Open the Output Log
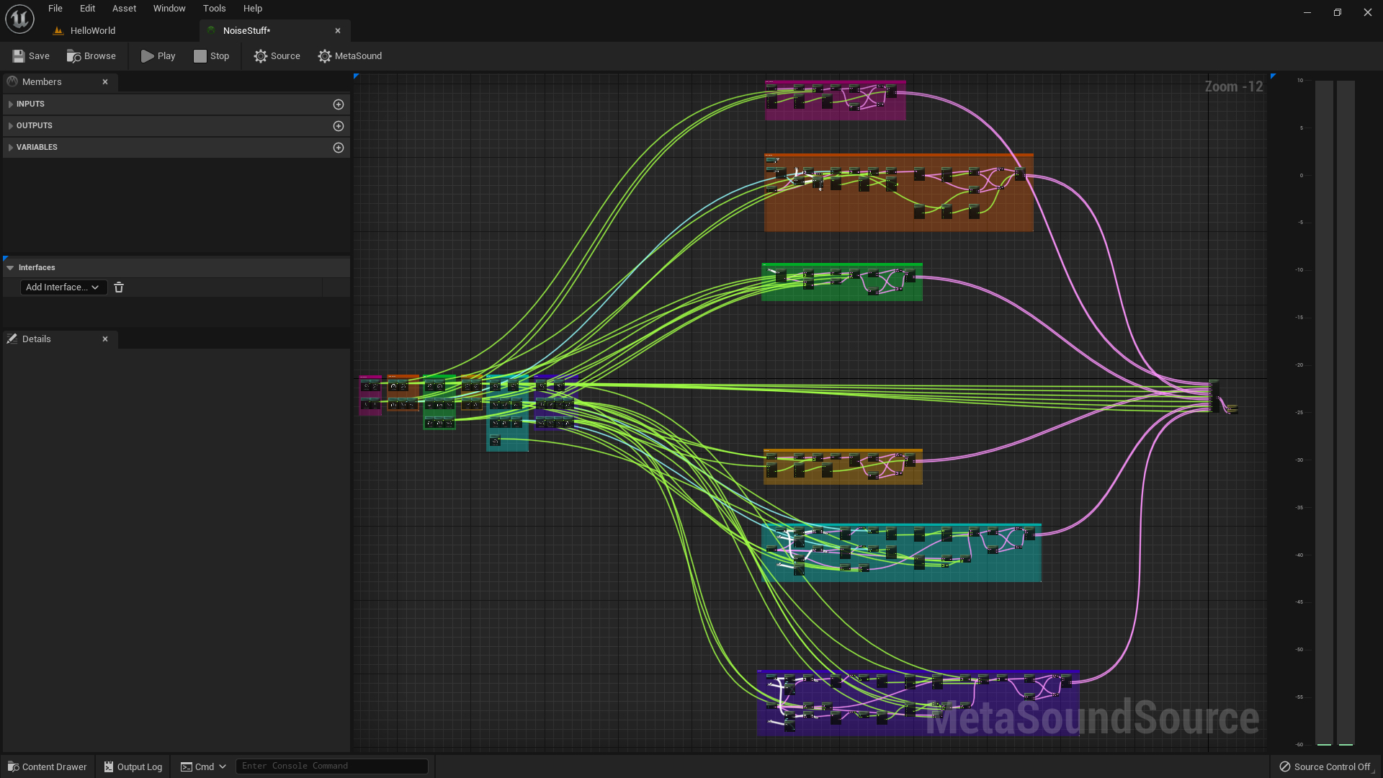Screen dimensions: 1383x778 [133, 766]
